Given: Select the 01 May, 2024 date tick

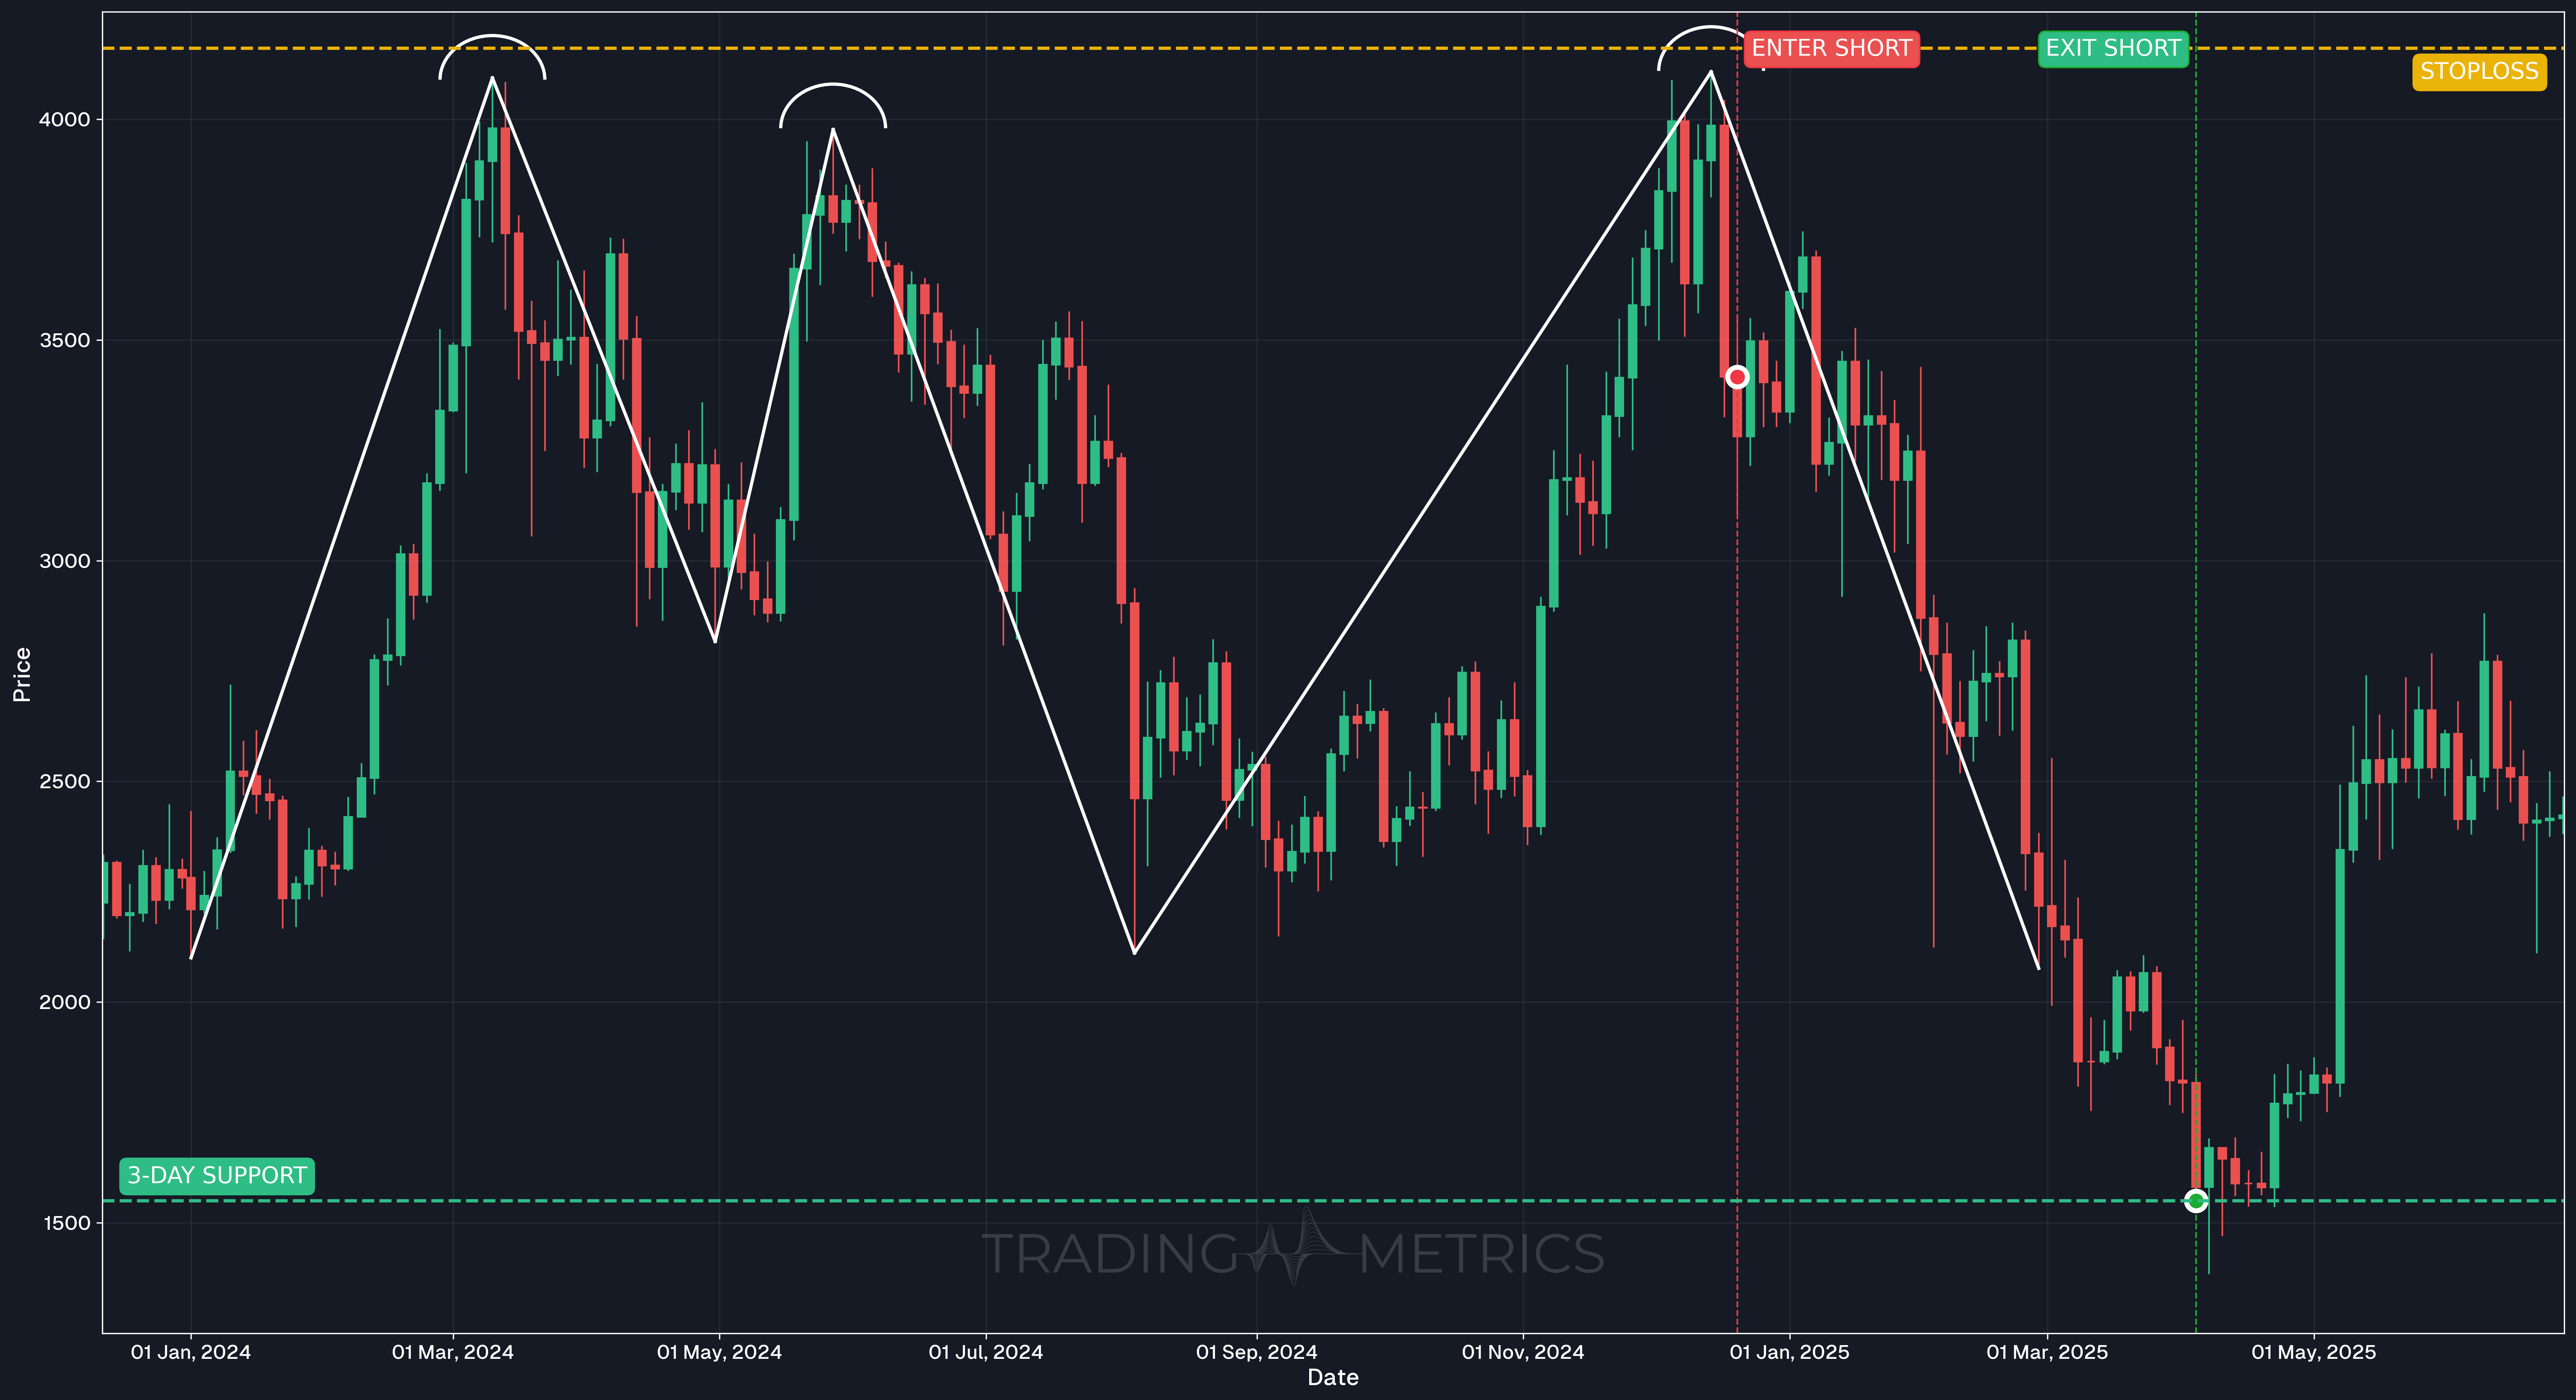Looking at the screenshot, I should point(719,1352).
